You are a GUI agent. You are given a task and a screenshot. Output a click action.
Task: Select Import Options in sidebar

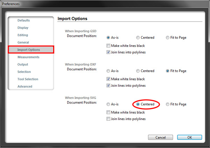(31, 50)
